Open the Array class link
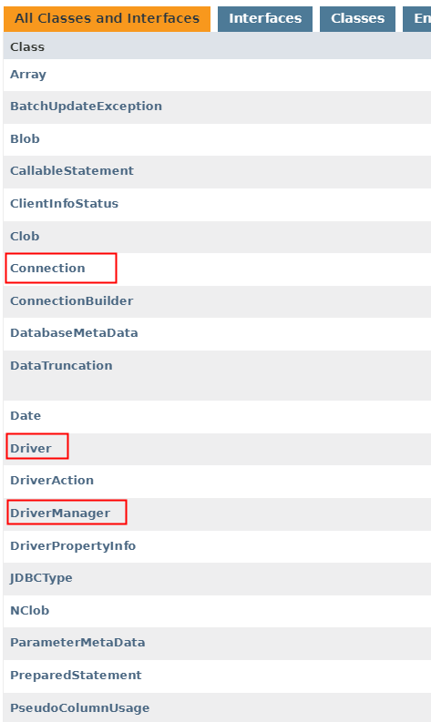 [28, 75]
